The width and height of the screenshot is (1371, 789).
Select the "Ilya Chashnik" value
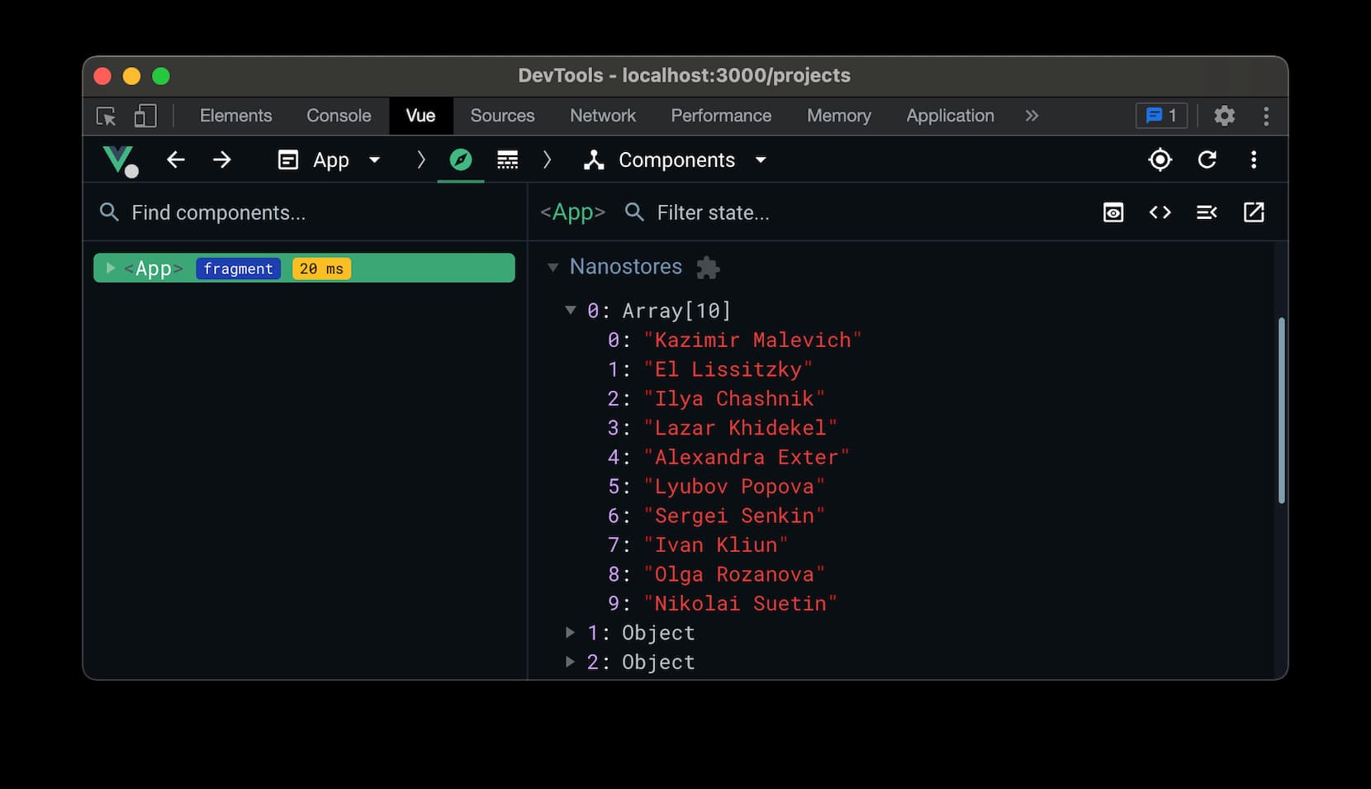click(x=733, y=398)
